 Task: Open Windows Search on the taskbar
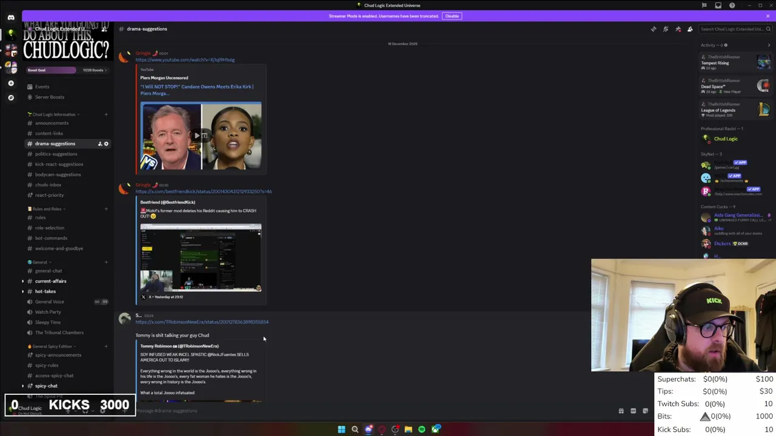(355, 429)
